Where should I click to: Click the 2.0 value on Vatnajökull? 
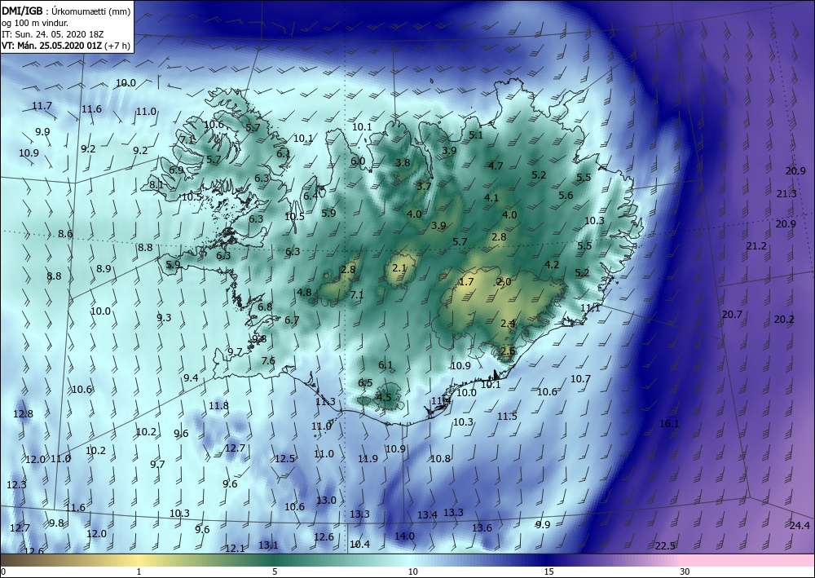pos(504,282)
